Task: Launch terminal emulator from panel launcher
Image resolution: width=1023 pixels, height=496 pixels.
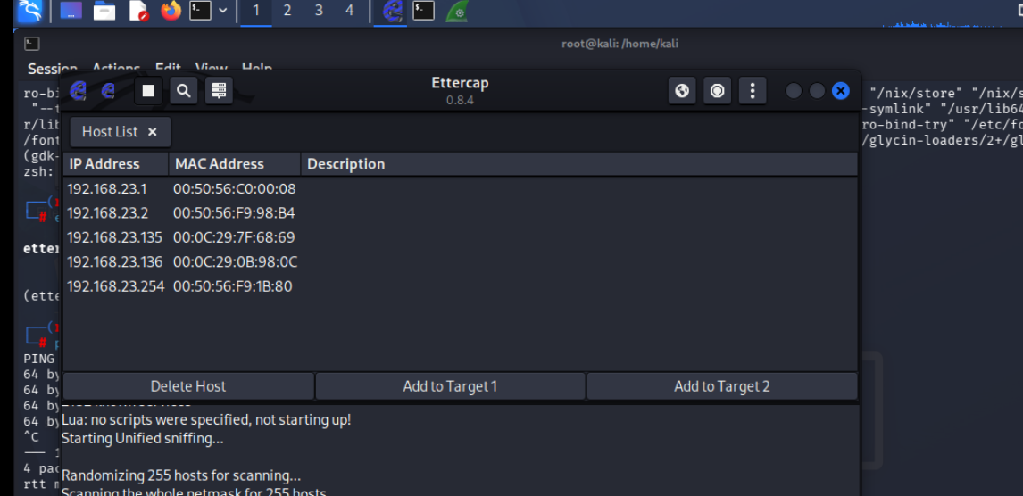Action: pyautogui.click(x=200, y=11)
